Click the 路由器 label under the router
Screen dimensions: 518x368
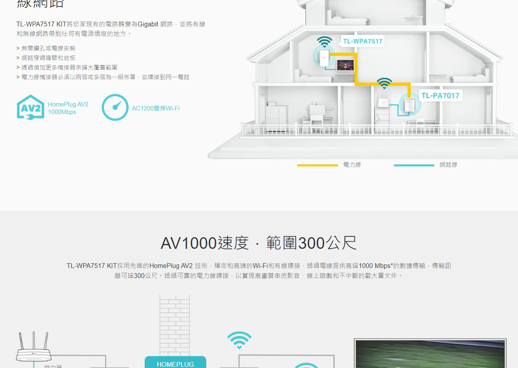pos(53,366)
